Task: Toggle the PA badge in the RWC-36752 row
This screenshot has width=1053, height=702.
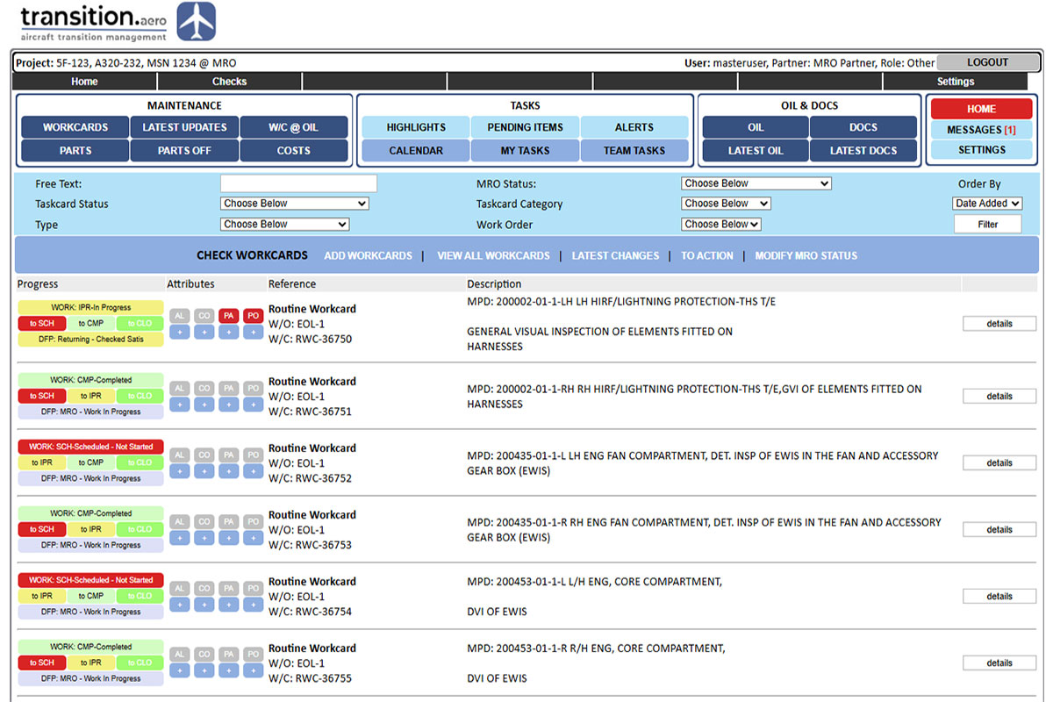Action: click(x=228, y=455)
